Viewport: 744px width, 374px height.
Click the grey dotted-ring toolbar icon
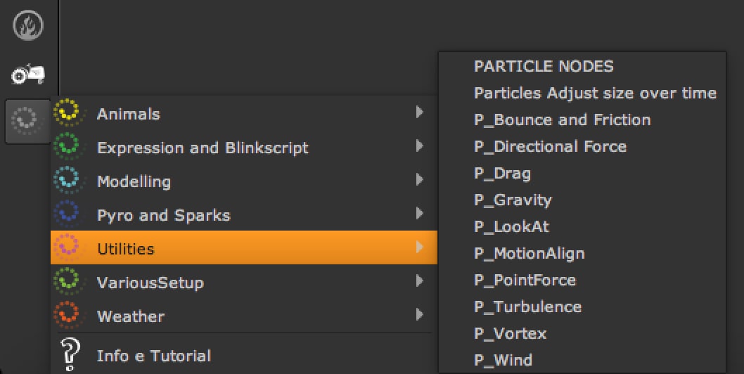pyautogui.click(x=27, y=121)
